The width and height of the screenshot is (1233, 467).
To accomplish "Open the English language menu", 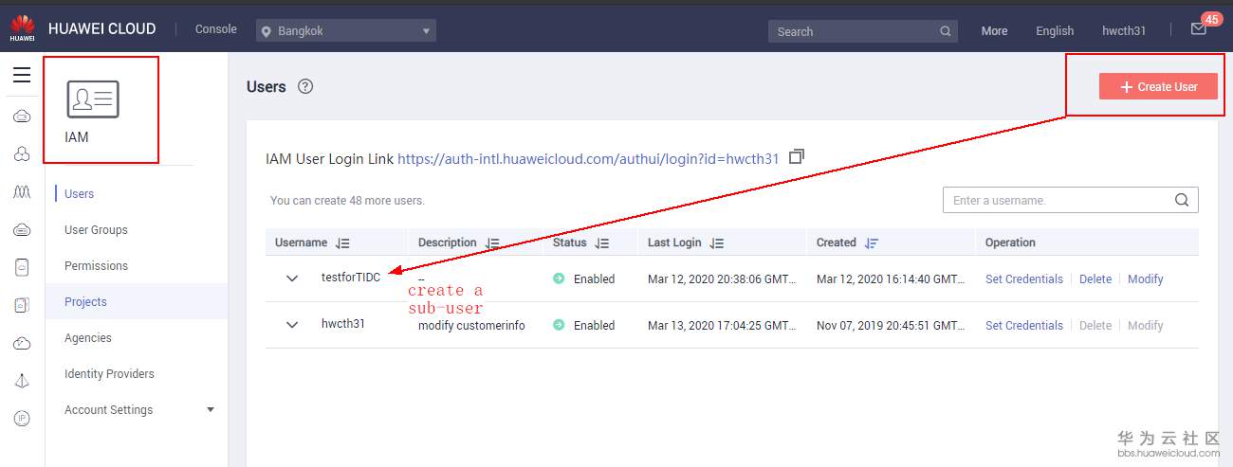I will (x=1055, y=31).
